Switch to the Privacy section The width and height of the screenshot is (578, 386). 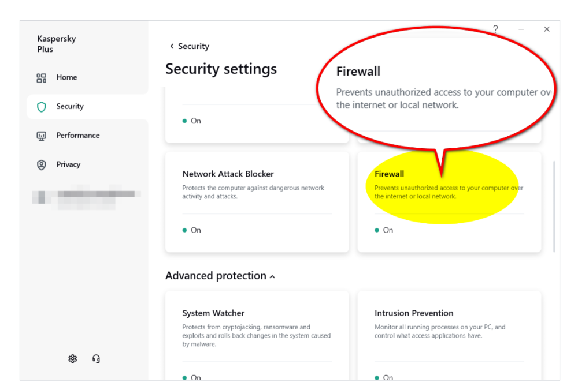coord(68,164)
